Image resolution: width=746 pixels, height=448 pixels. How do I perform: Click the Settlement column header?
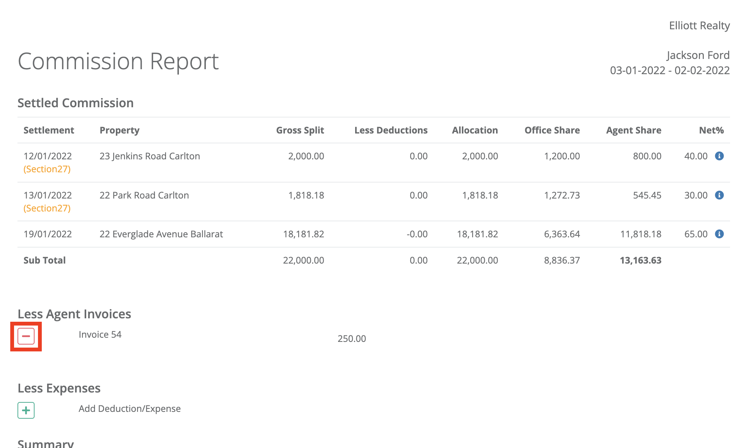click(49, 130)
